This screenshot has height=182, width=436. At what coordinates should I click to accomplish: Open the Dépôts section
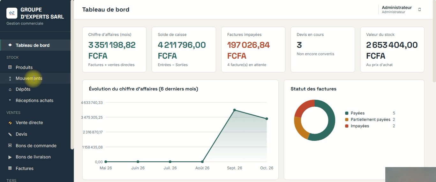[x=35, y=89]
